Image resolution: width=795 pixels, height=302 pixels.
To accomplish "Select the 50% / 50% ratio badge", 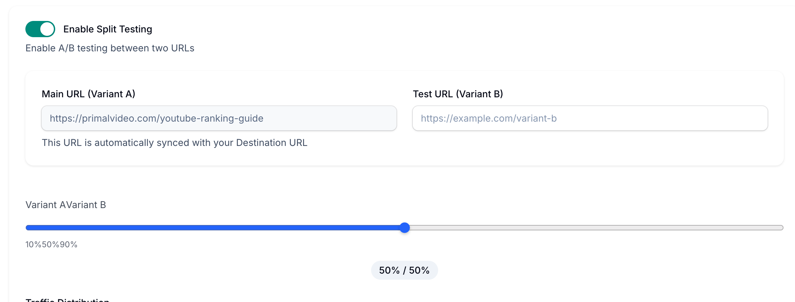I will pyautogui.click(x=404, y=270).
